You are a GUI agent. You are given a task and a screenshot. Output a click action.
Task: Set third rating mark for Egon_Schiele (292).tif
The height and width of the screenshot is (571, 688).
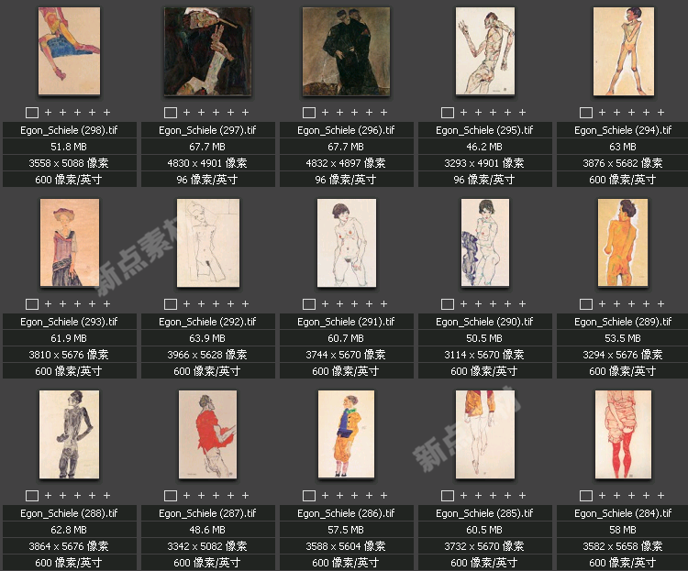[216, 303]
